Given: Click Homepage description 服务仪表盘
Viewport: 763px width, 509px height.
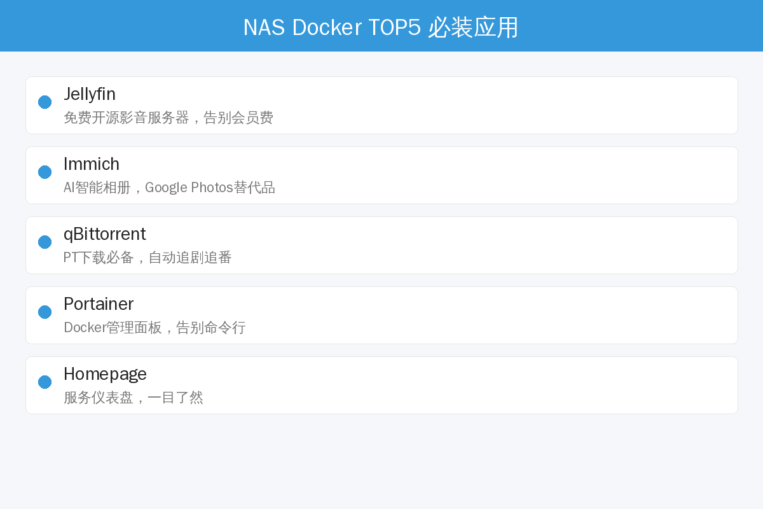Looking at the screenshot, I should 99,398.
